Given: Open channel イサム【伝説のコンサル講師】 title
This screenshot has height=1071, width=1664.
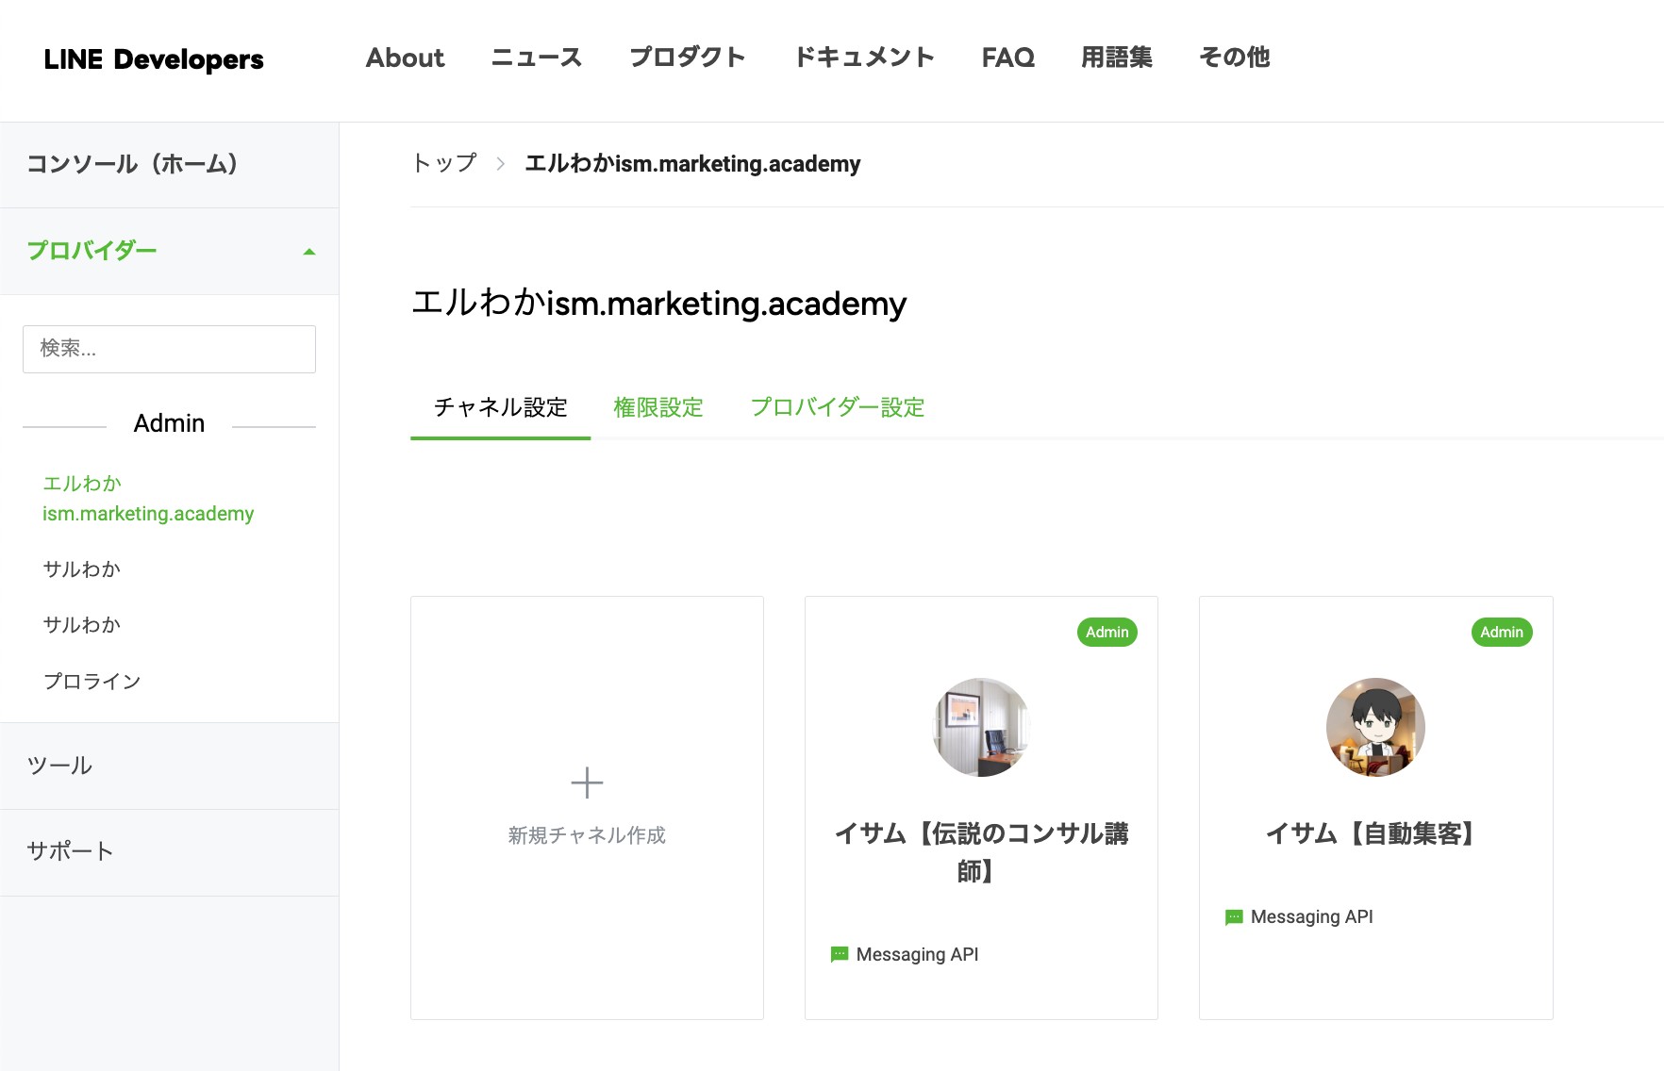Looking at the screenshot, I should 981,852.
